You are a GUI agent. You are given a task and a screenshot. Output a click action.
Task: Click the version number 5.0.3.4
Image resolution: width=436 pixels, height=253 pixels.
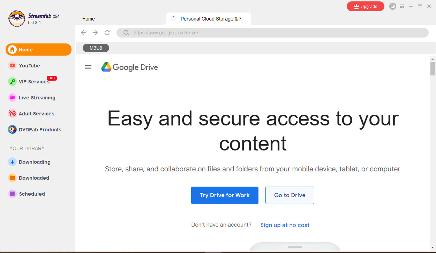[x=35, y=23]
